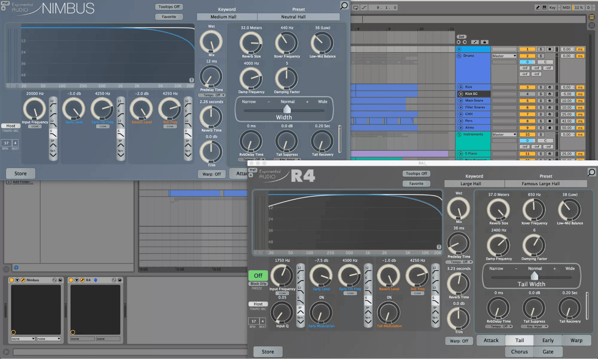The image size is (598, 359).
Task: Switch to the Chorus tab in R4
Action: coord(519,352)
